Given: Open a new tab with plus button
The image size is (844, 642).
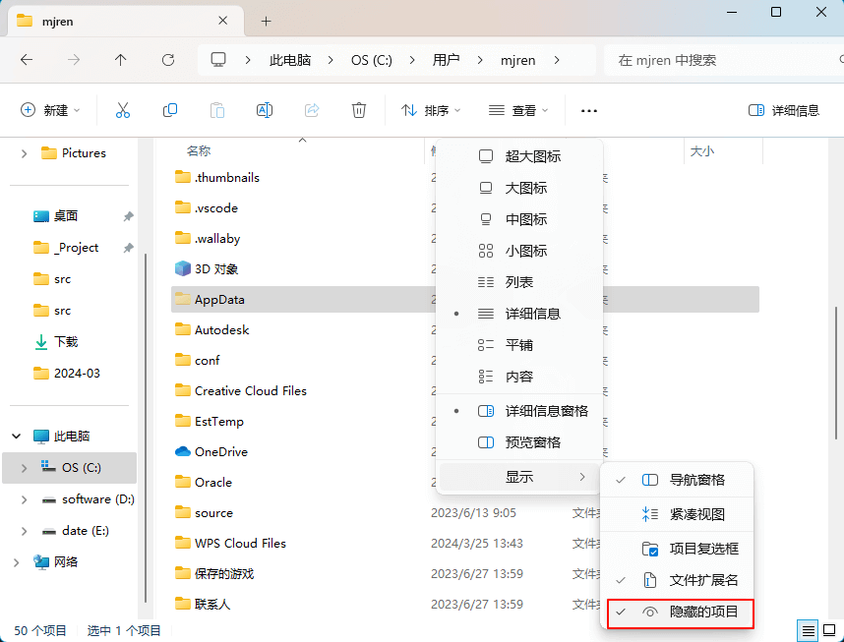Looking at the screenshot, I should 266,21.
